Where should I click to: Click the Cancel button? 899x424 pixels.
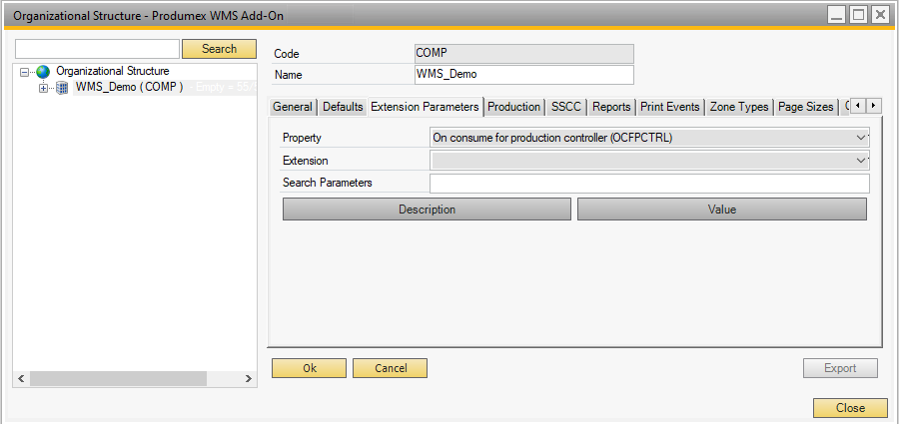pyautogui.click(x=390, y=368)
